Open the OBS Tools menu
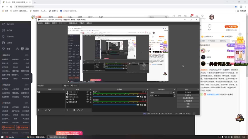This screenshot has height=139, width=248. pos(82,23)
